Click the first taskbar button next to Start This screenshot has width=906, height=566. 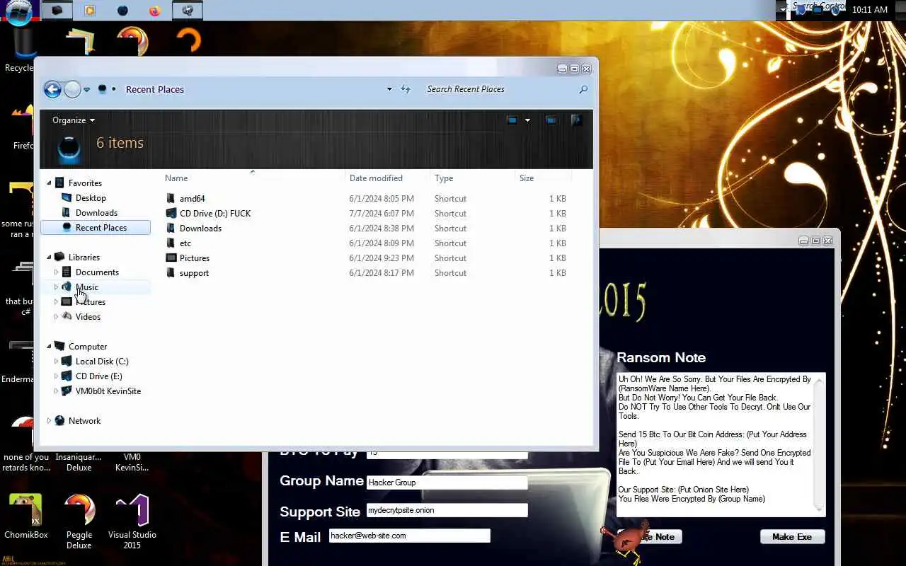(x=57, y=11)
